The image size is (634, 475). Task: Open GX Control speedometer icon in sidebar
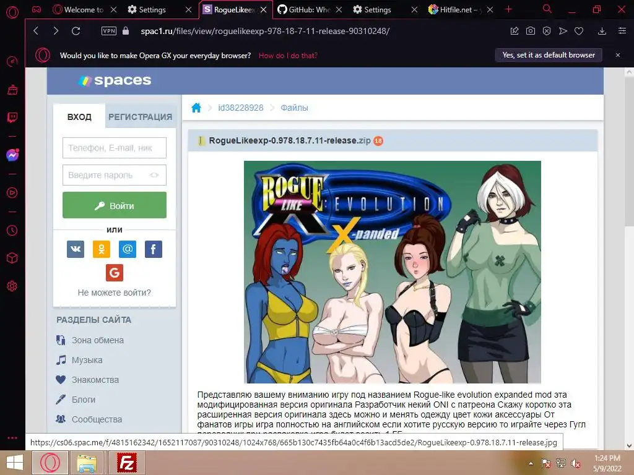pyautogui.click(x=12, y=62)
